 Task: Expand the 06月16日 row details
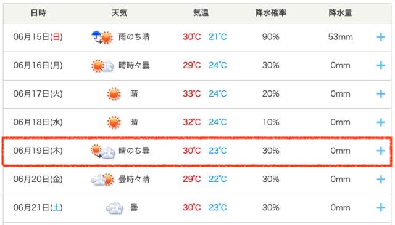point(381,65)
